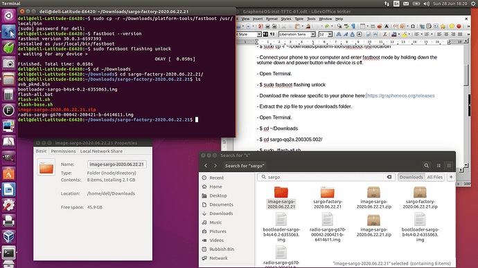Open Rubbish Bin in Files sidebar

click(x=222, y=249)
